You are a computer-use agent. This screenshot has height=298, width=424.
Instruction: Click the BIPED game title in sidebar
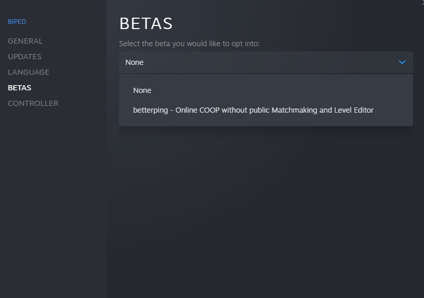[17, 22]
